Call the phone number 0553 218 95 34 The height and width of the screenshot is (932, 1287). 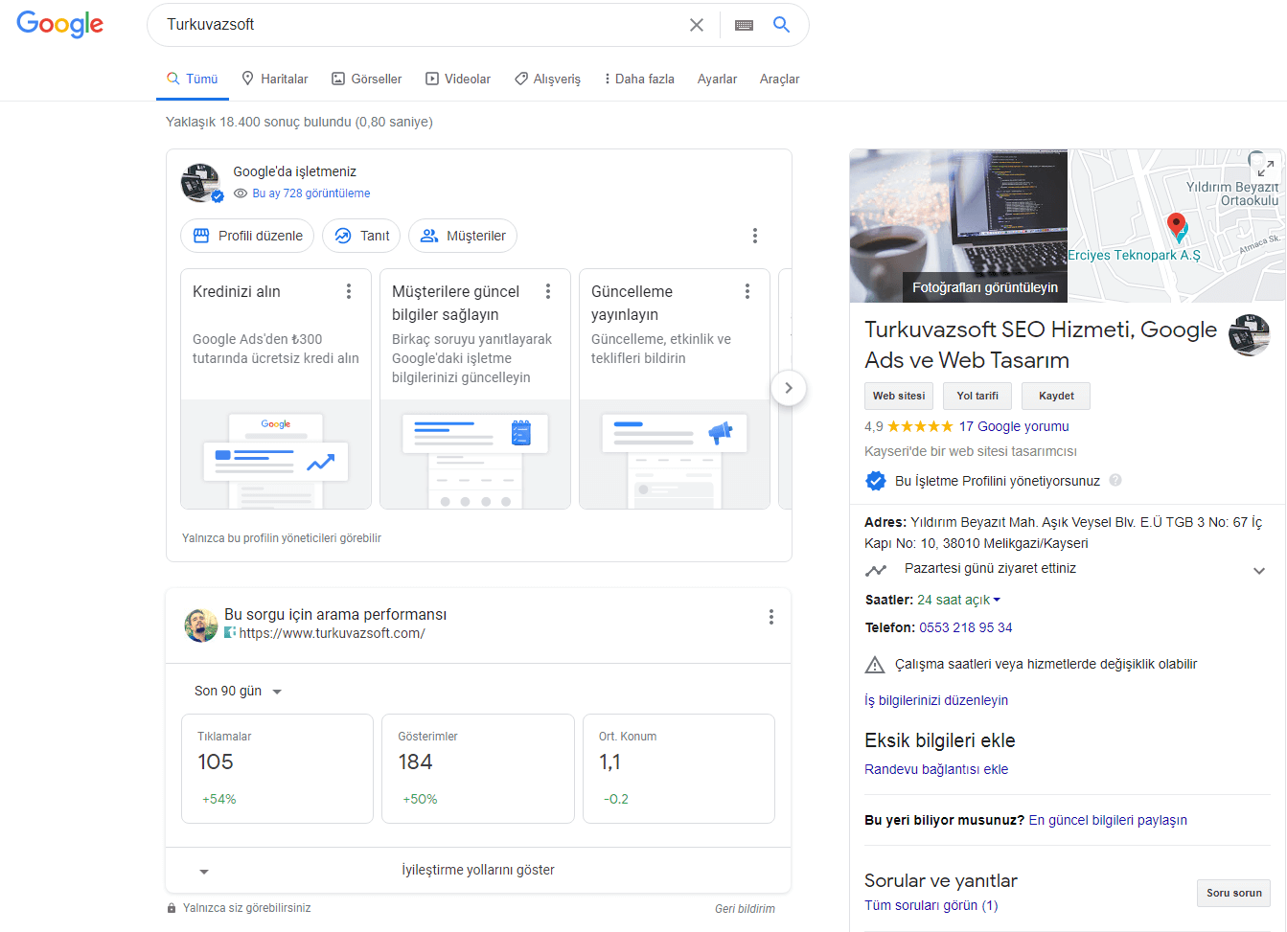click(965, 627)
